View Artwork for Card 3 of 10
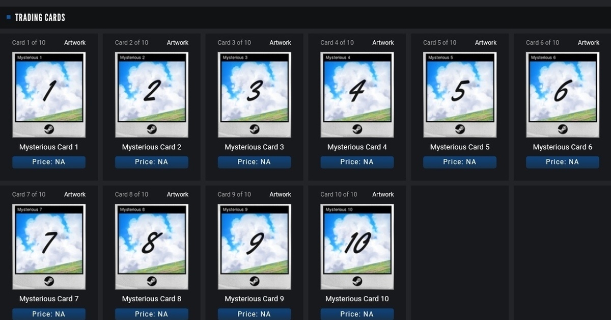This screenshot has width=611, height=320. click(281, 43)
